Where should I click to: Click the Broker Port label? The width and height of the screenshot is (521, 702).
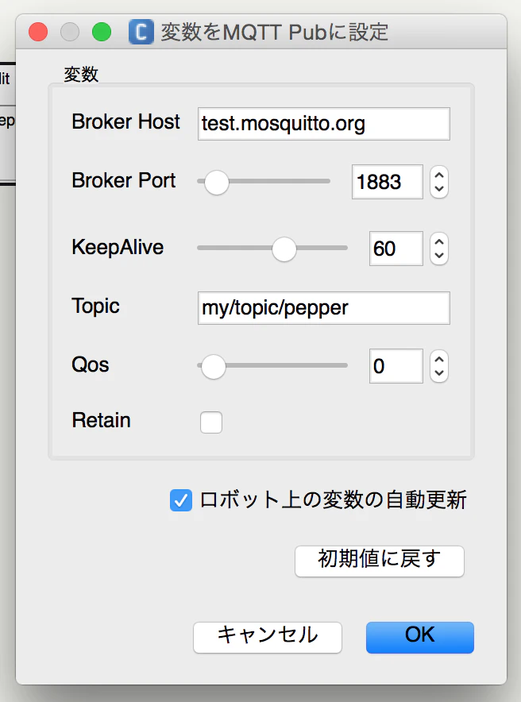click(124, 180)
